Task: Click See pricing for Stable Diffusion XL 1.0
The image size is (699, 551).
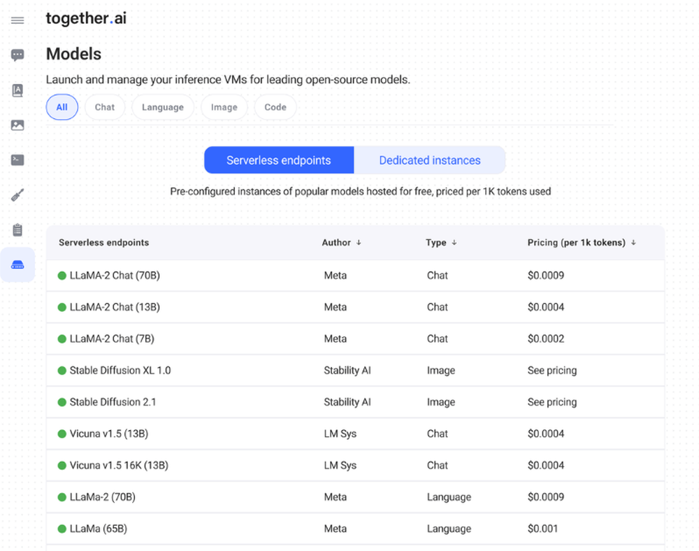Action: (x=552, y=371)
